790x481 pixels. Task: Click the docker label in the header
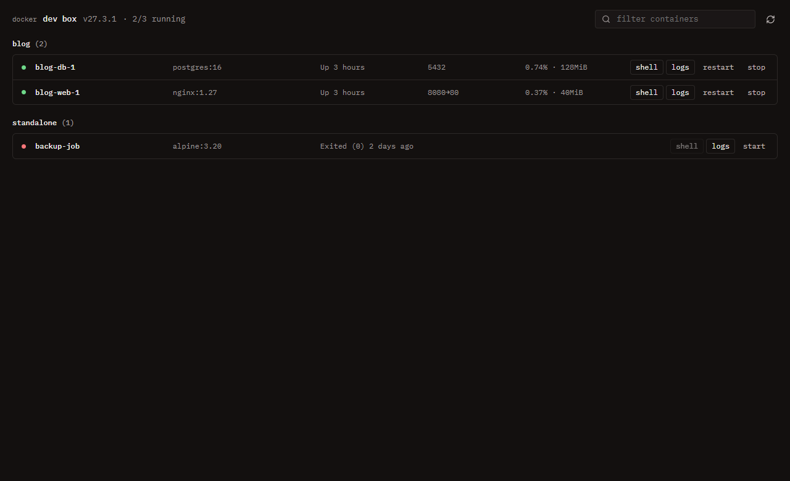25,19
